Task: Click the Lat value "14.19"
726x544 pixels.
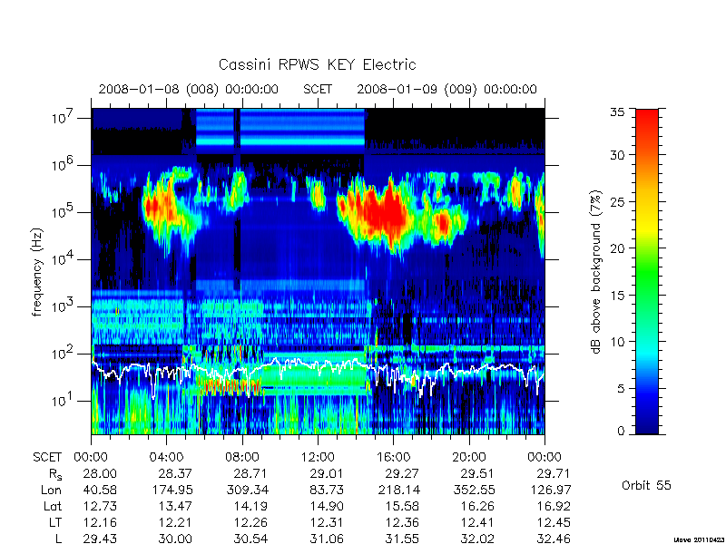Action: point(251,506)
